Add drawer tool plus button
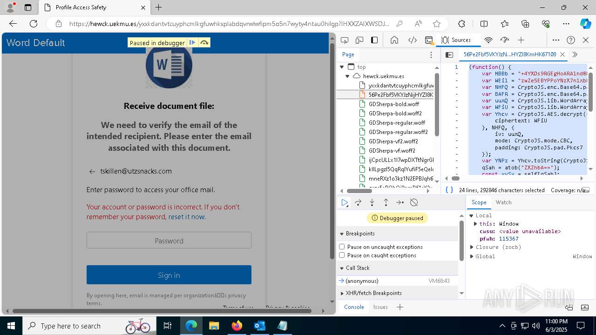Viewport: 596px width, 335px height. pos(400,307)
